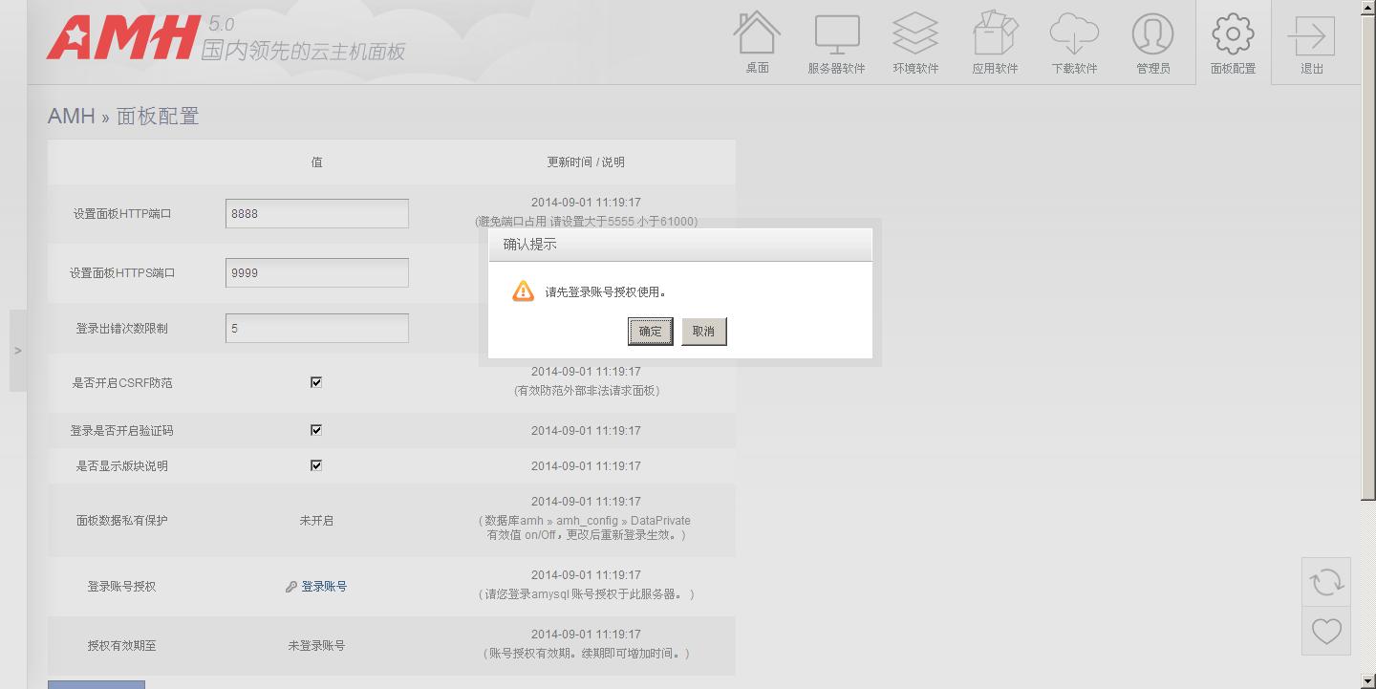1376x689 pixels.
Task: Expand the left side panel arrow
Action: click(x=17, y=351)
